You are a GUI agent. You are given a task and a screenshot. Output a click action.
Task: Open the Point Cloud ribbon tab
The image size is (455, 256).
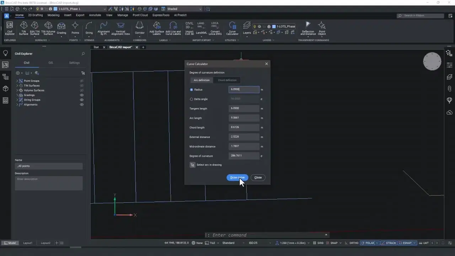click(140, 15)
